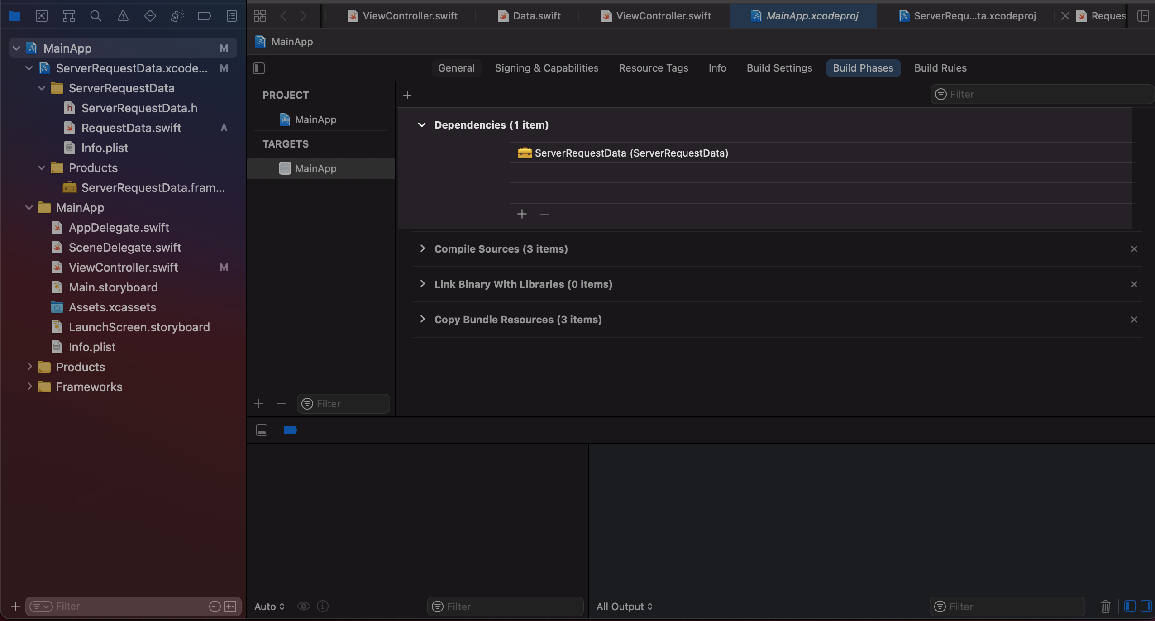
Task: Clear the console with trash icon
Action: (x=1105, y=606)
